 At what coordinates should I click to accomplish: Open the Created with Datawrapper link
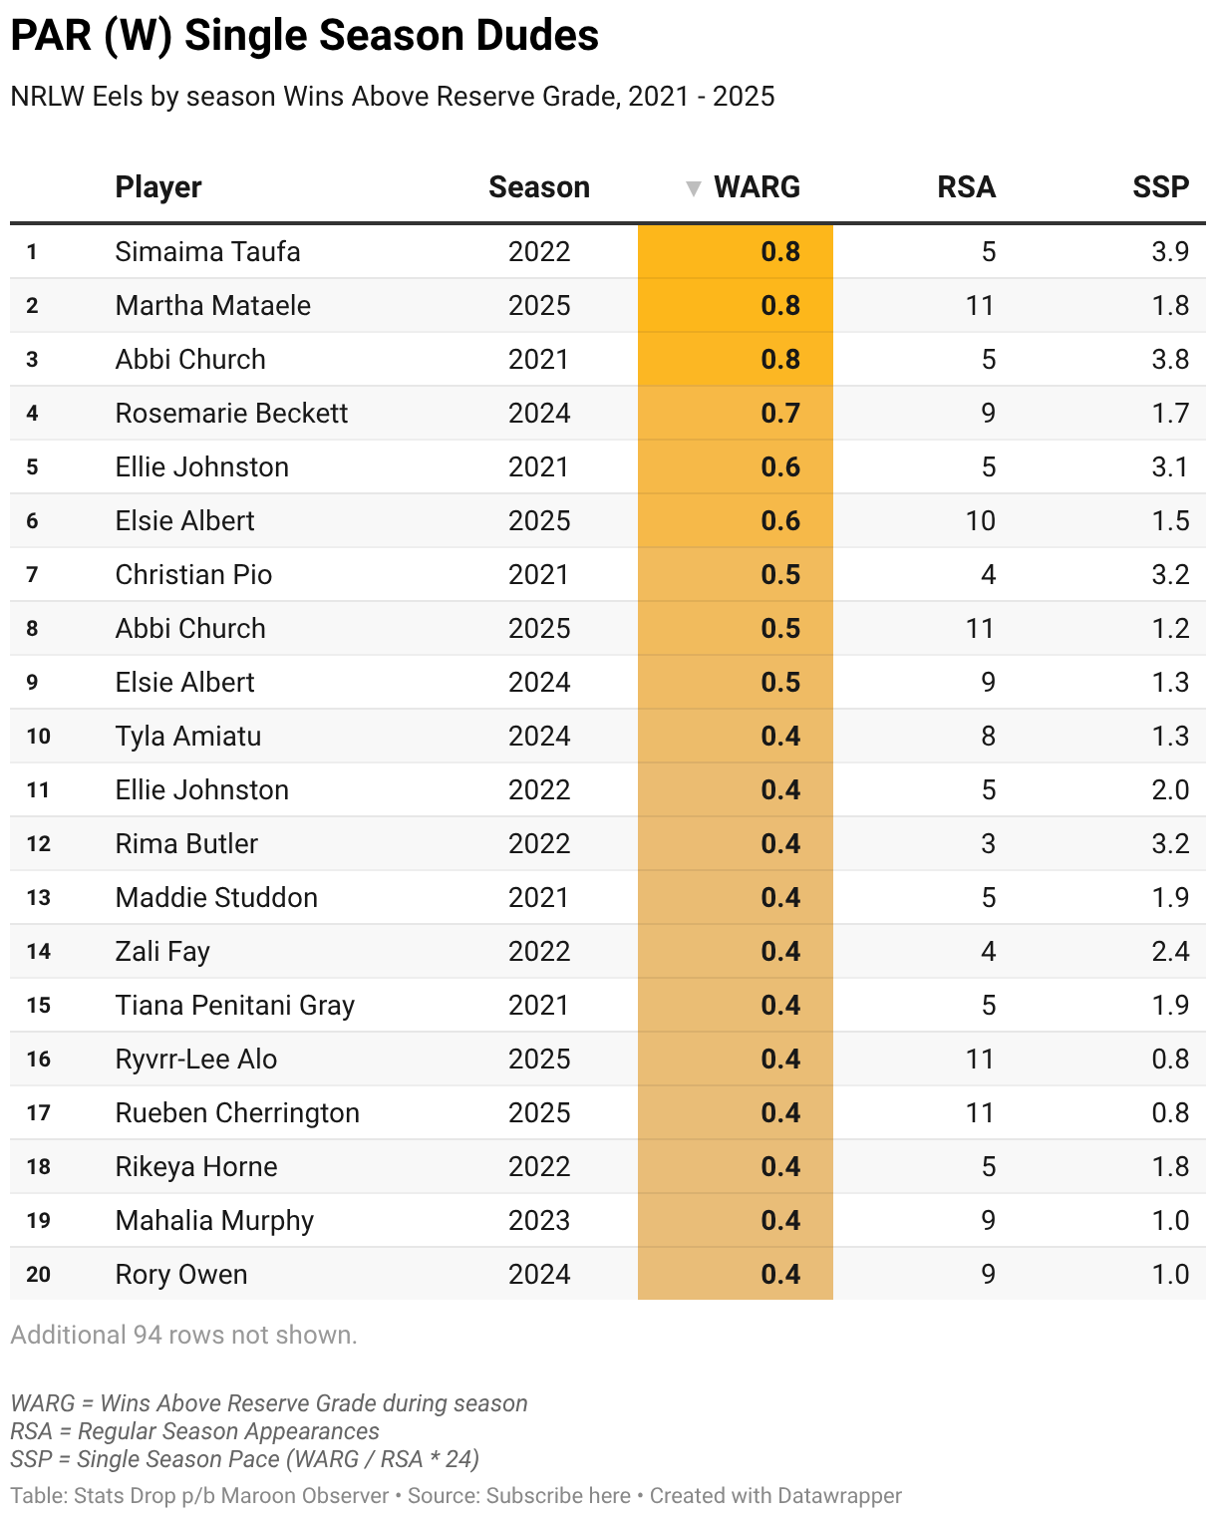775,1496
